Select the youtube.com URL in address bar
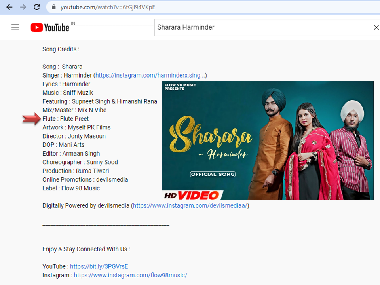Viewport: 380px width, 285px height. [108, 7]
